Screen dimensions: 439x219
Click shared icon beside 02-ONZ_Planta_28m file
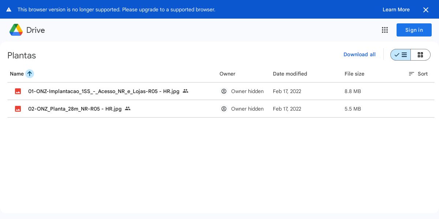(128, 108)
